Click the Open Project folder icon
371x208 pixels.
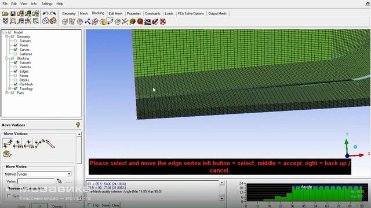coord(5,14)
